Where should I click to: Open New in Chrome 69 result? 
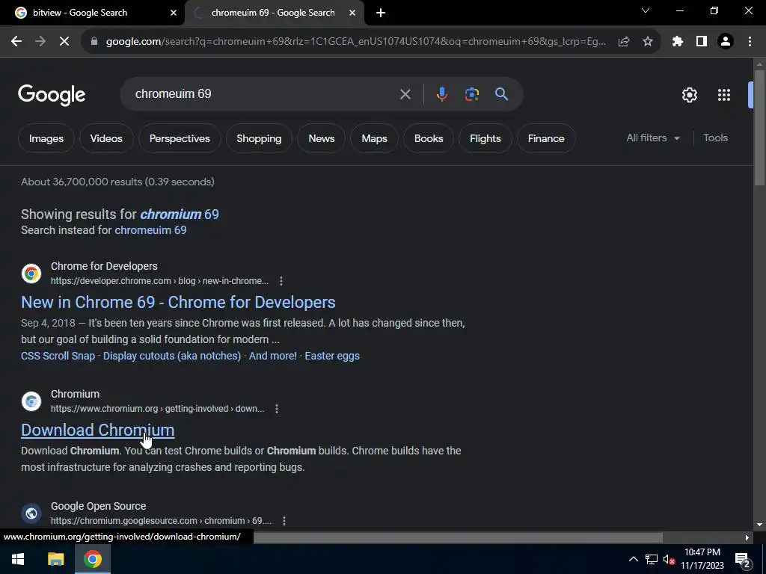pos(178,302)
